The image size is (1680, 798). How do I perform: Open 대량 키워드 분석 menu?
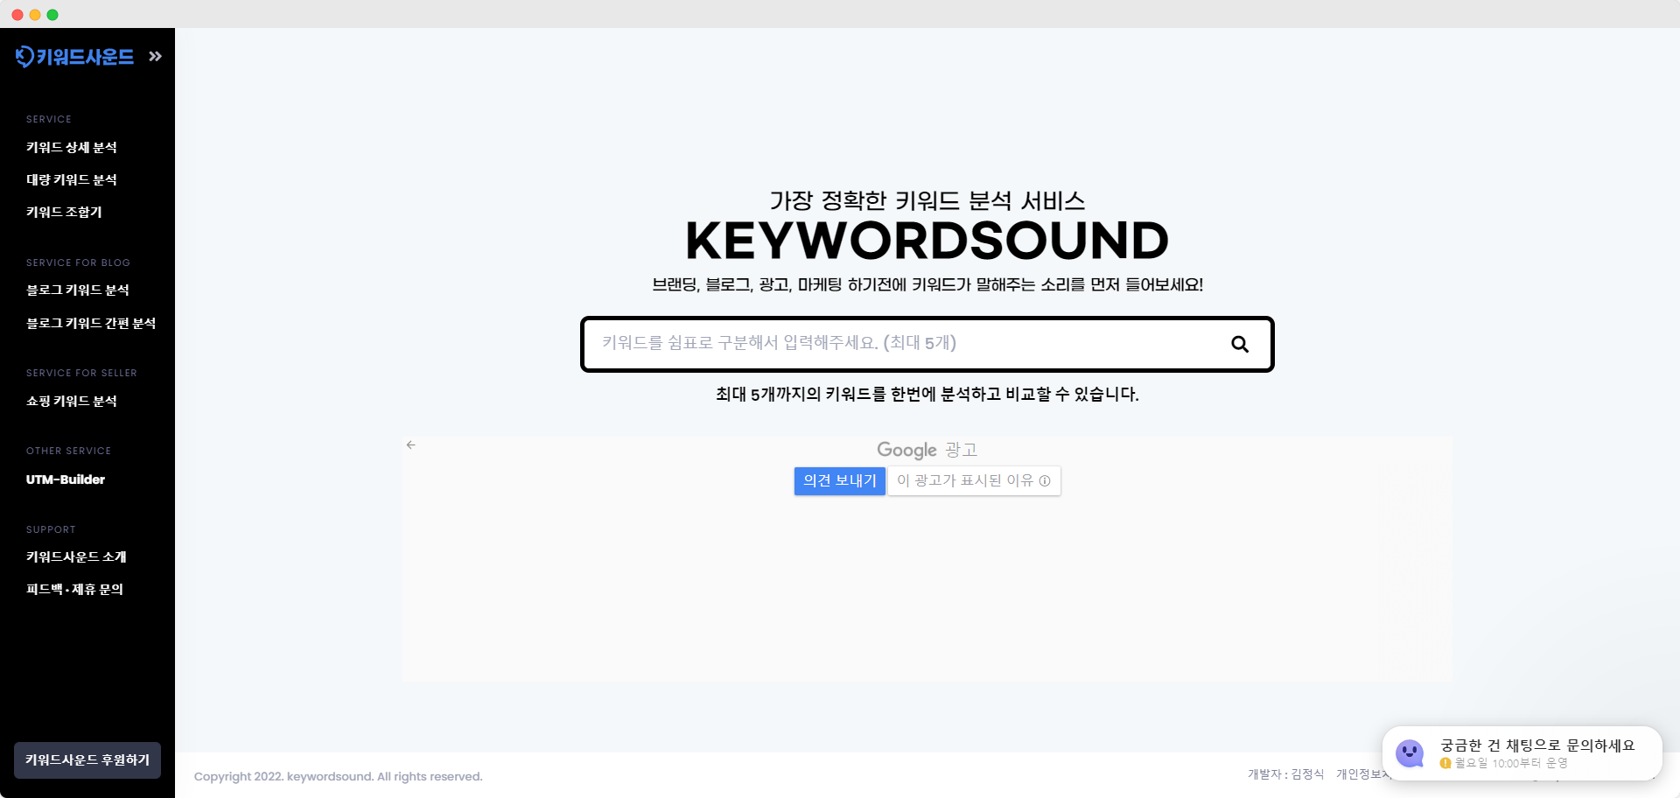tap(72, 179)
